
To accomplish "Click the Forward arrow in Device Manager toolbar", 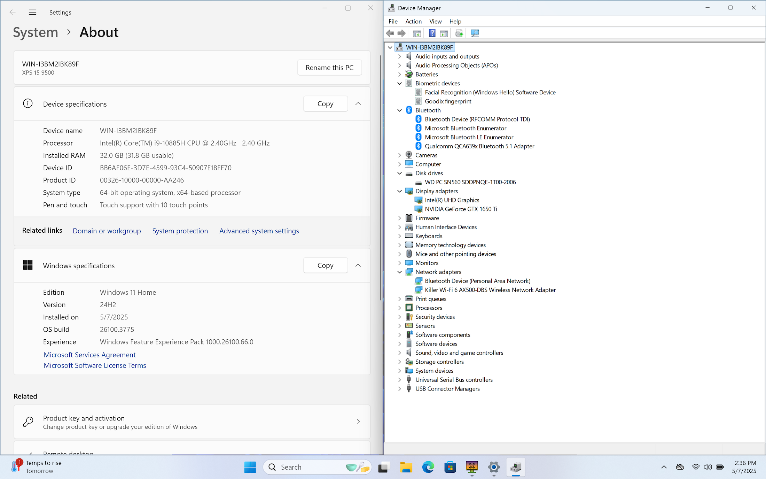I will click(401, 33).
